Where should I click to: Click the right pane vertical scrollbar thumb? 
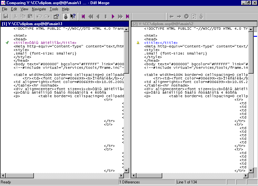click(251, 53)
